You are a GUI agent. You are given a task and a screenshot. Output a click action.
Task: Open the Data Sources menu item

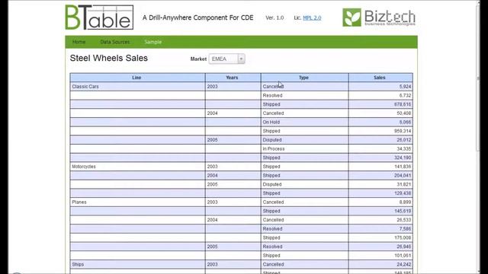click(x=115, y=42)
